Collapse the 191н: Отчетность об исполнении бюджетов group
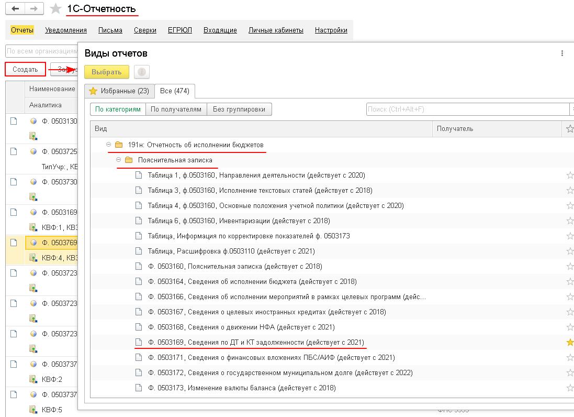 coord(108,145)
